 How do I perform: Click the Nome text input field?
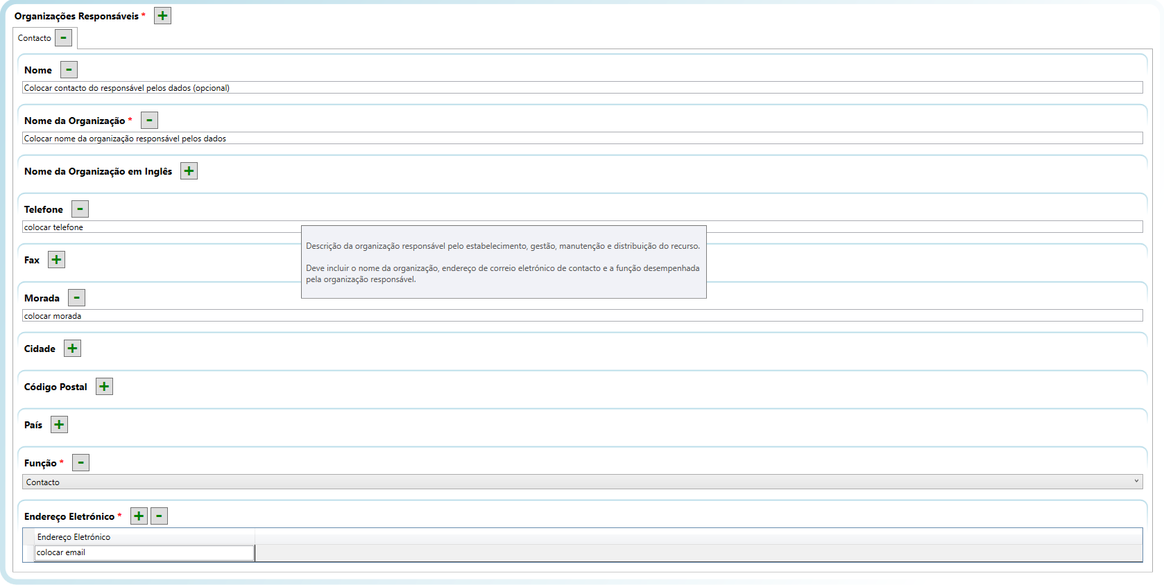(582, 88)
